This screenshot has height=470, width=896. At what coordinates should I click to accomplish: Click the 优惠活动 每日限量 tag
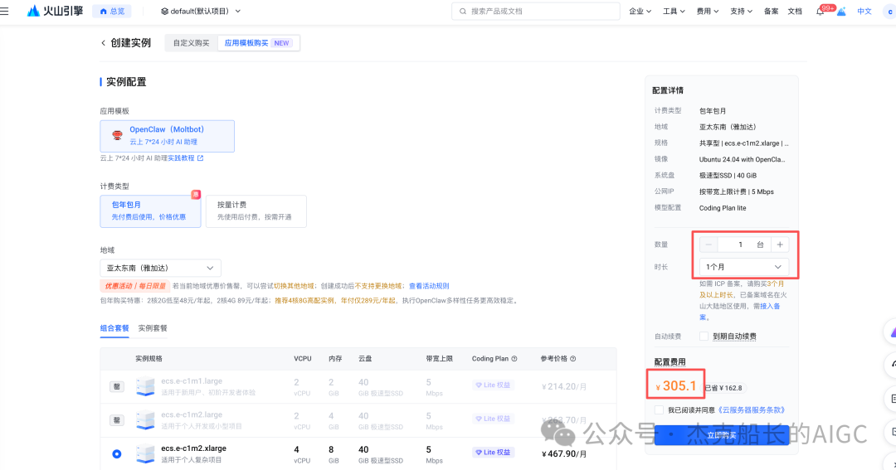point(135,286)
